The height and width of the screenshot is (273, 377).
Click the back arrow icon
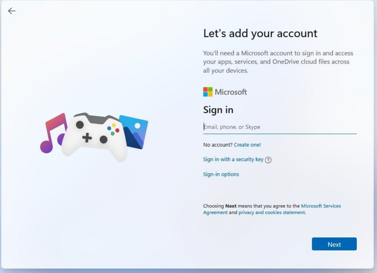12,11
